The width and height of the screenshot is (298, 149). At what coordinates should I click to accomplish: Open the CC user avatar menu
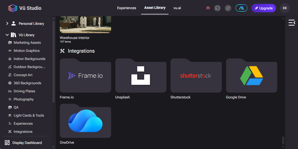pos(285,8)
